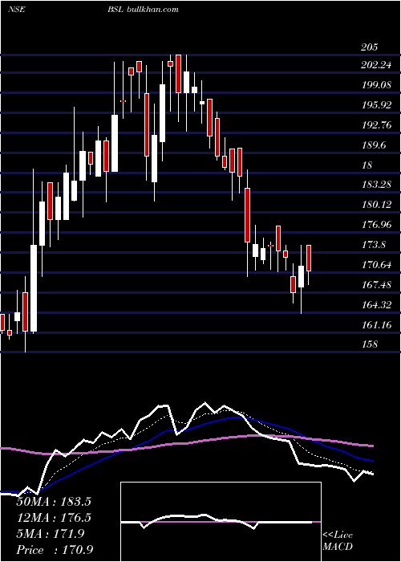Click the Price : 170.9 value
The height and width of the screenshot is (562, 401).
(x=55, y=550)
